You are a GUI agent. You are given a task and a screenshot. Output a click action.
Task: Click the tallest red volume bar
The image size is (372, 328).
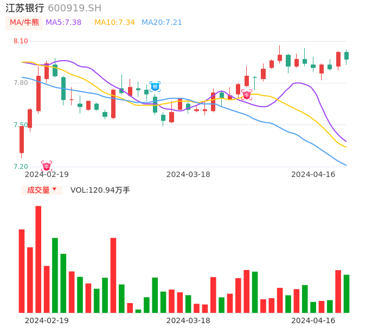click(x=39, y=259)
